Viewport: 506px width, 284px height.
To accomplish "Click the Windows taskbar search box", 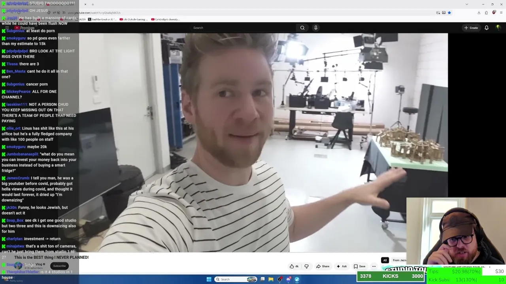I will pyautogui.click(x=236, y=279).
